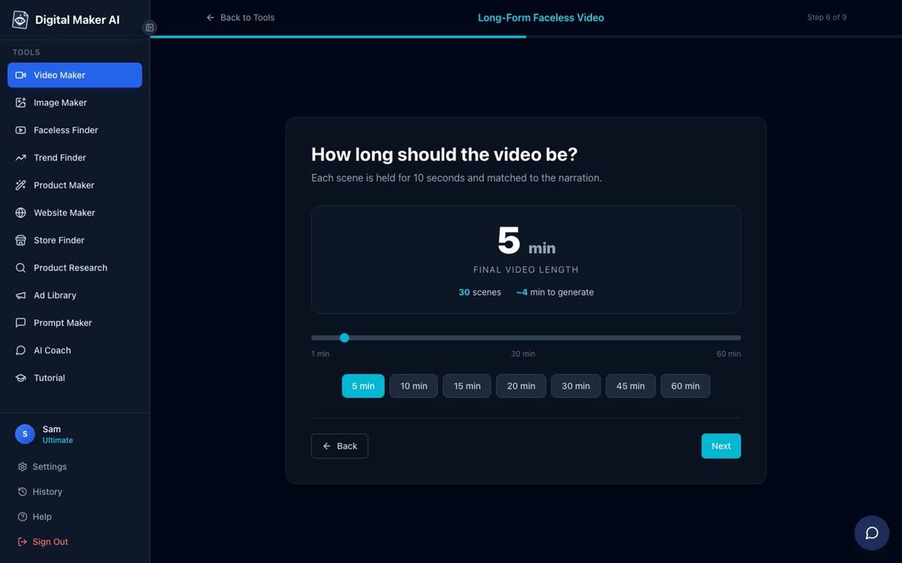This screenshot has height=563, width=902.
Task: Open Website Maker in the sidebar
Action: [74, 212]
